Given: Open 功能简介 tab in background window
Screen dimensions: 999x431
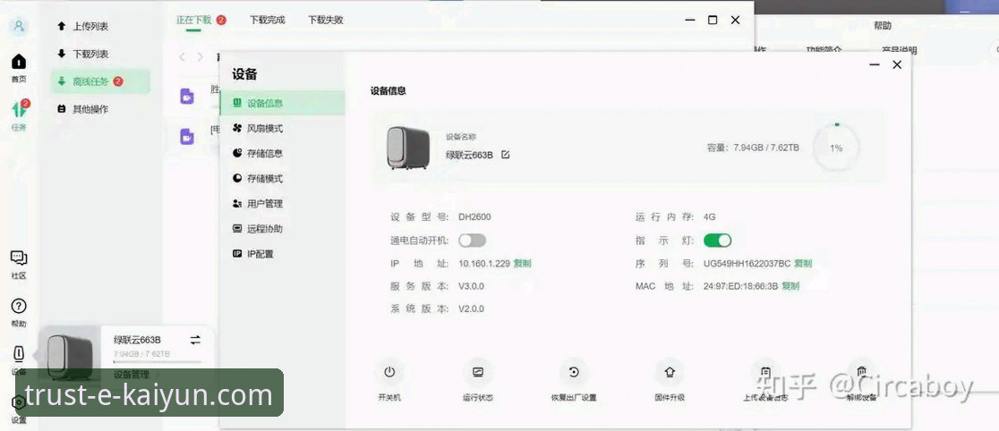Looking at the screenshot, I should [824, 49].
